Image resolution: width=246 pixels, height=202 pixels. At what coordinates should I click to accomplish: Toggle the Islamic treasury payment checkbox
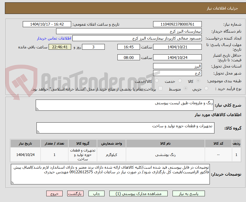coord(160,88)
